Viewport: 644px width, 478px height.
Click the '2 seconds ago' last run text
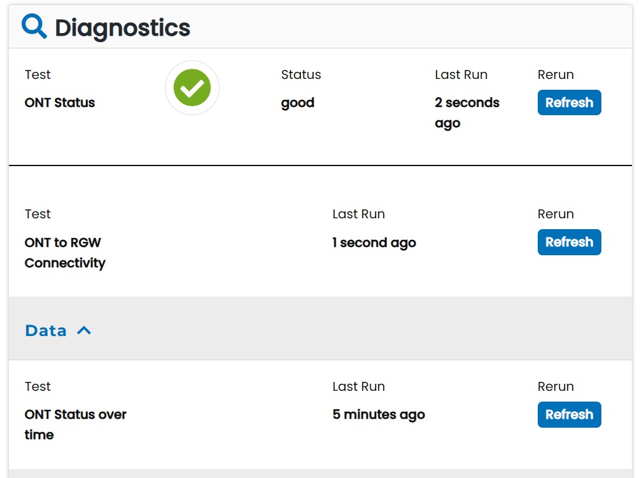(466, 113)
